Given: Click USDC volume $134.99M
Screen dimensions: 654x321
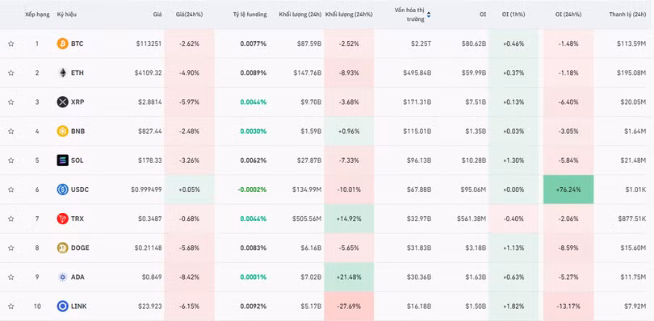Looking at the screenshot, I should pyautogui.click(x=307, y=190).
